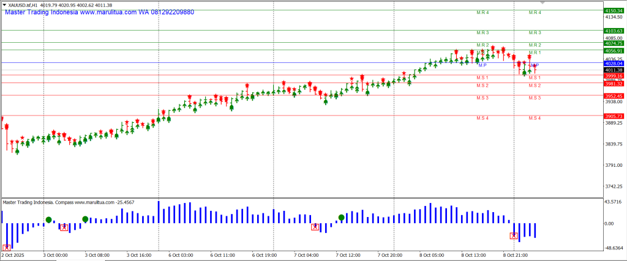Image resolution: width=627 pixels, height=261 pixels.
Task: Click the blue 4028.04 pivot price label
Action: pos(613,63)
